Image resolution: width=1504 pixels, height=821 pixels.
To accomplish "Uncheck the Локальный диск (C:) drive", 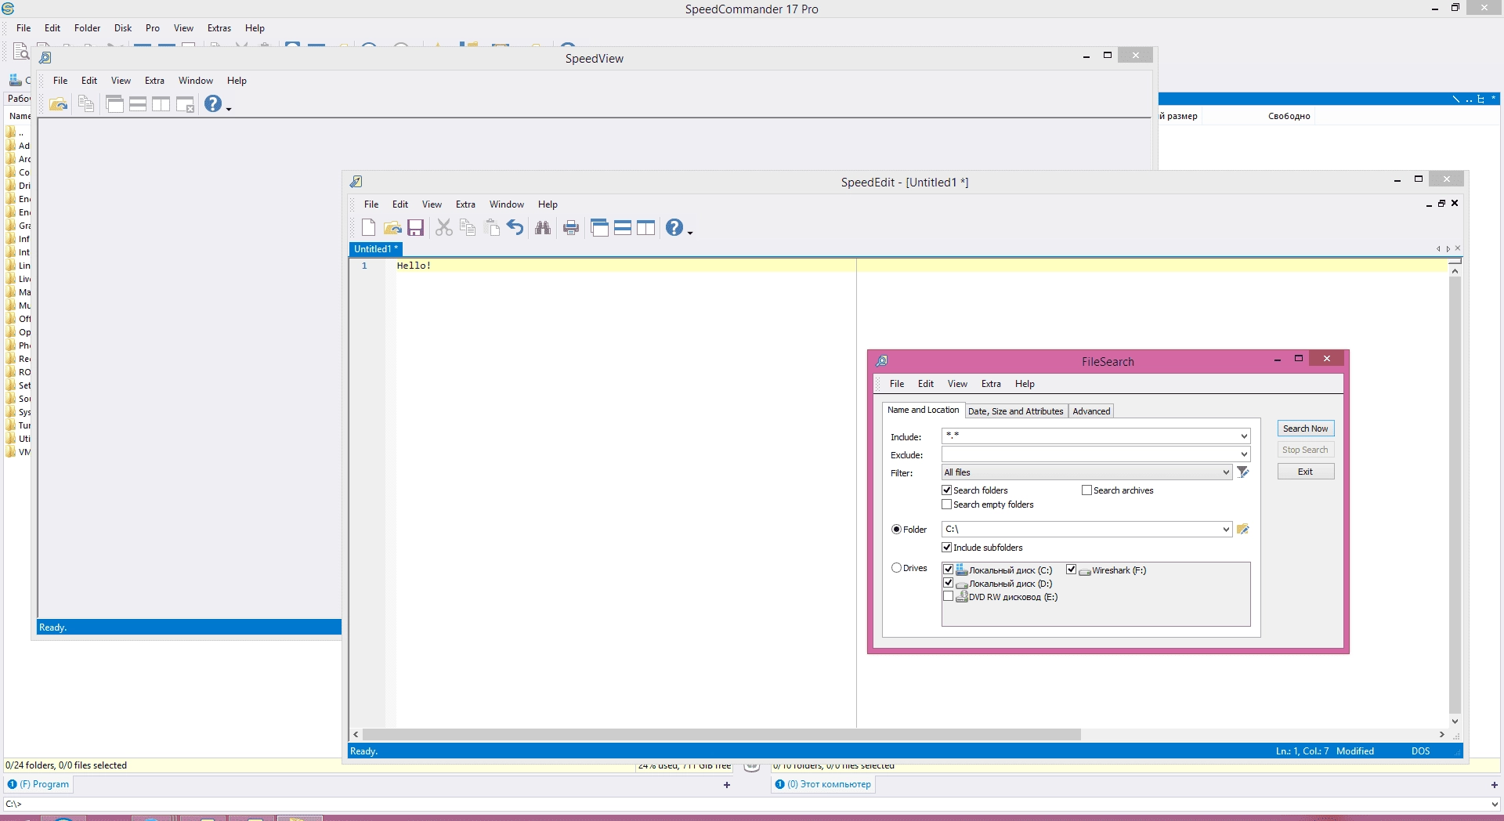I will (948, 570).
